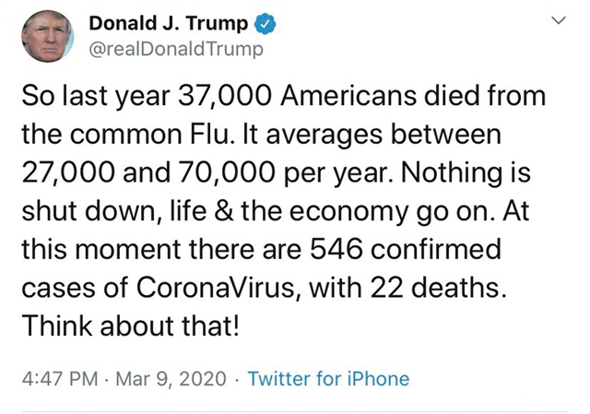The height and width of the screenshot is (414, 590).
Task: Click the "Twitter for iPhone" source link
Action: point(328,378)
